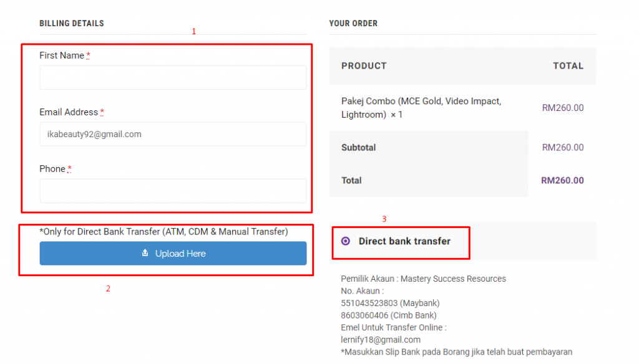Click the Email Address field label
The image size is (639, 364).
point(69,112)
